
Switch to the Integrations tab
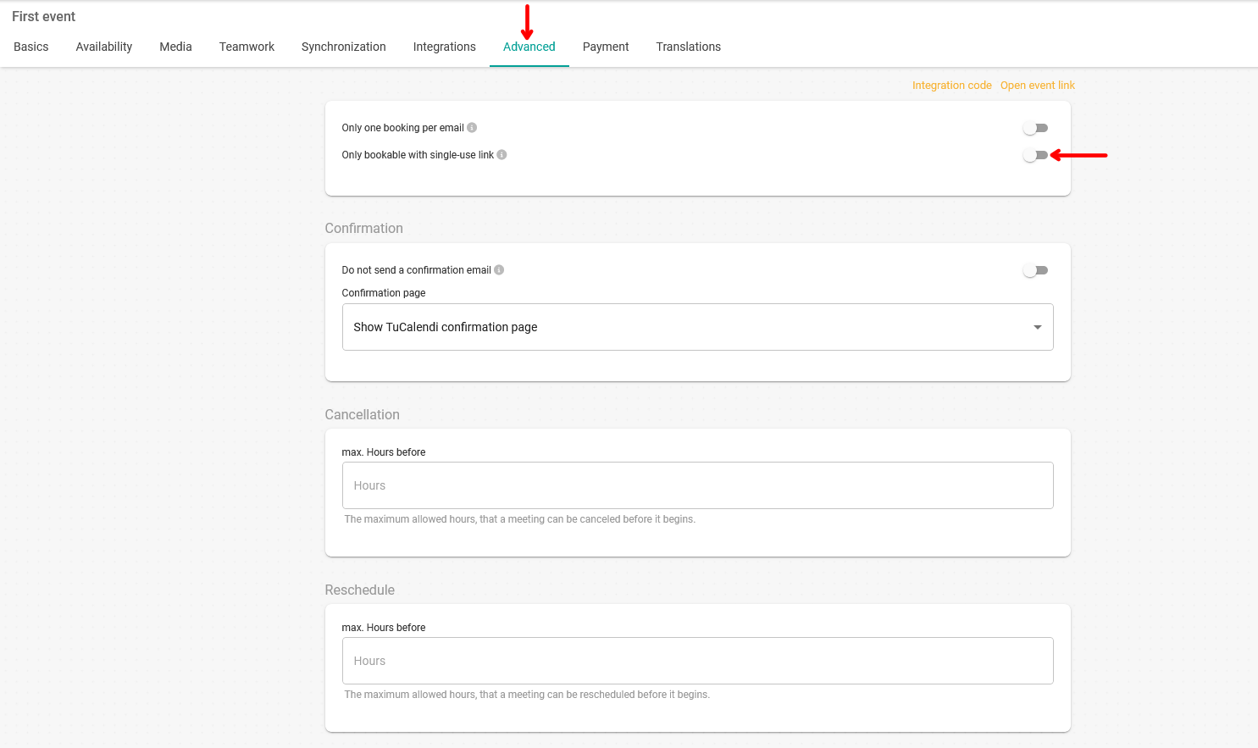444,47
